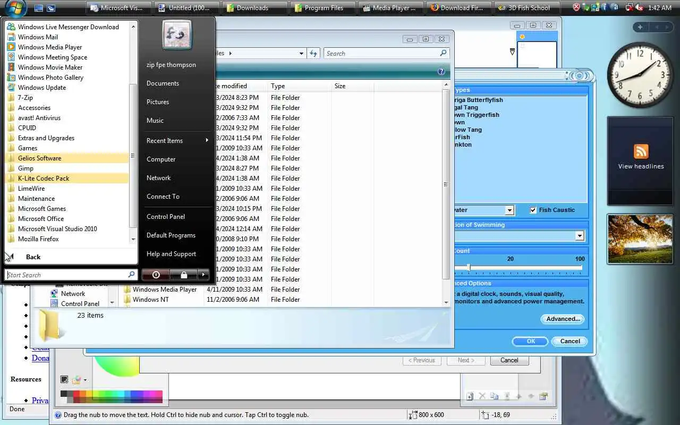The image size is (680, 425).
Task: Expand the K-Lite Codec Pack folder
Action: coord(67,178)
